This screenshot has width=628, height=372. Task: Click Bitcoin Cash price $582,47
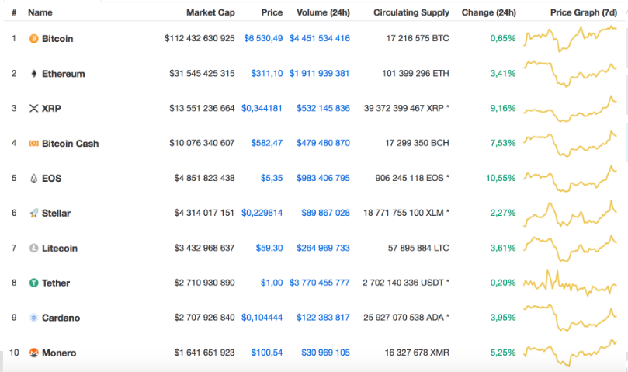tap(267, 143)
